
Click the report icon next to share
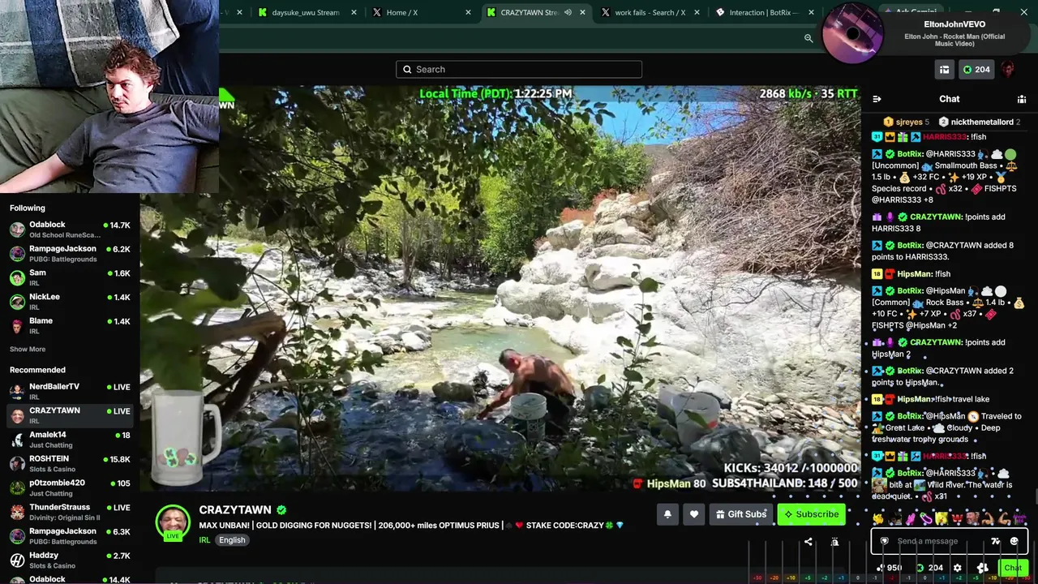(834, 542)
